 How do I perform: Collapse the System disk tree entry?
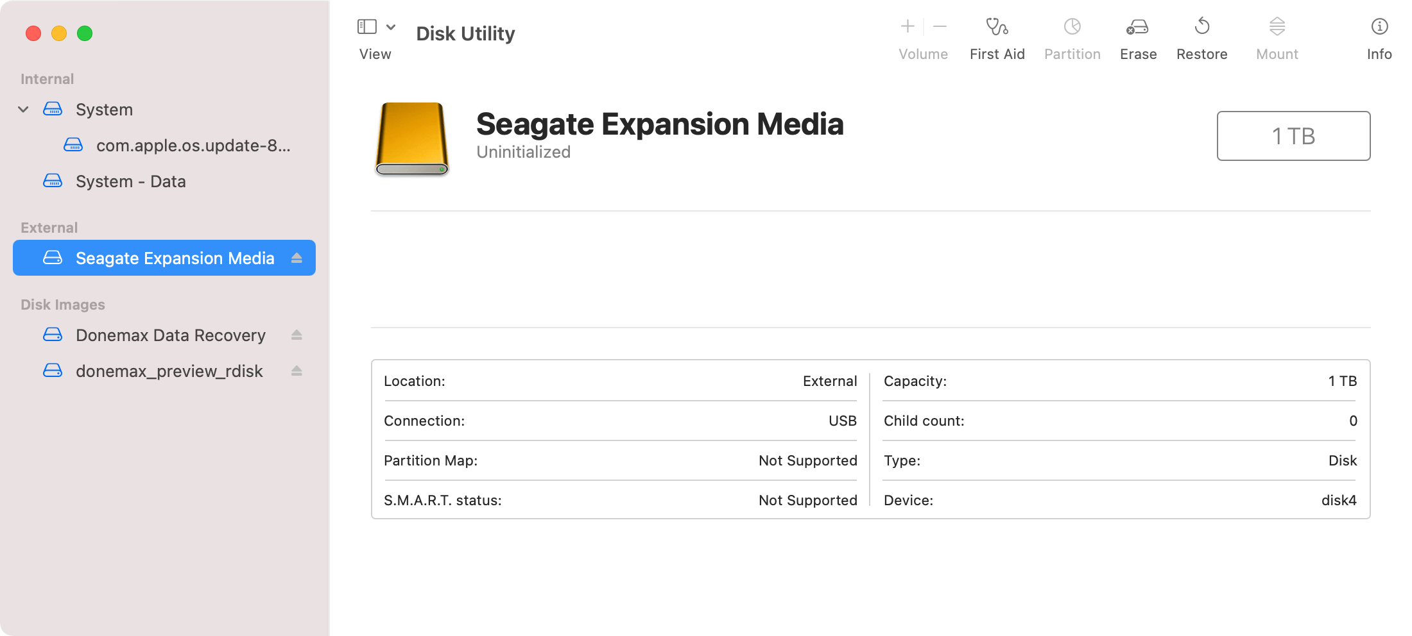tap(23, 109)
